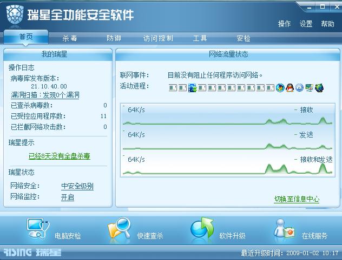Click the 网络流量状态 panel header
This screenshot has width=342, height=260.
(228, 54)
